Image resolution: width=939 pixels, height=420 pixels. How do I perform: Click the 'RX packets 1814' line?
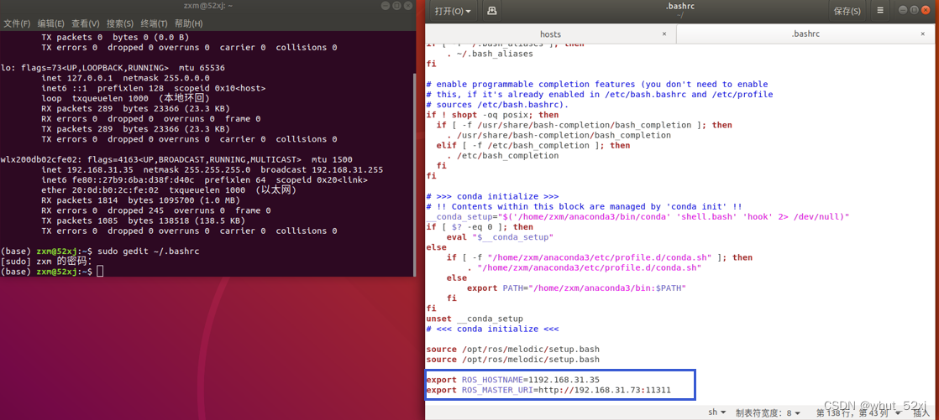click(x=141, y=200)
